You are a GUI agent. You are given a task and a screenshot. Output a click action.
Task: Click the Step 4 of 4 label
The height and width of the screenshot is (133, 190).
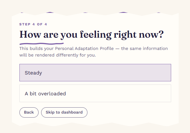coord(33,24)
